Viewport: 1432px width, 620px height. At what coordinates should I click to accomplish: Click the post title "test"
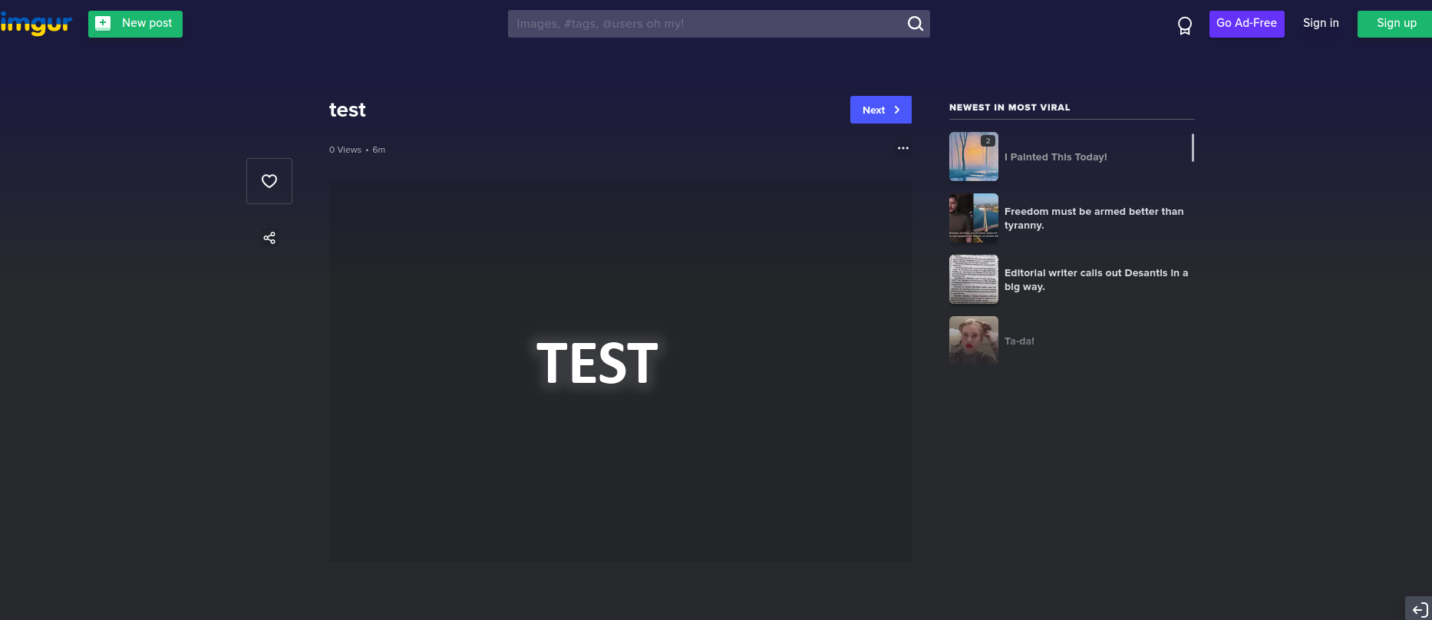(348, 110)
